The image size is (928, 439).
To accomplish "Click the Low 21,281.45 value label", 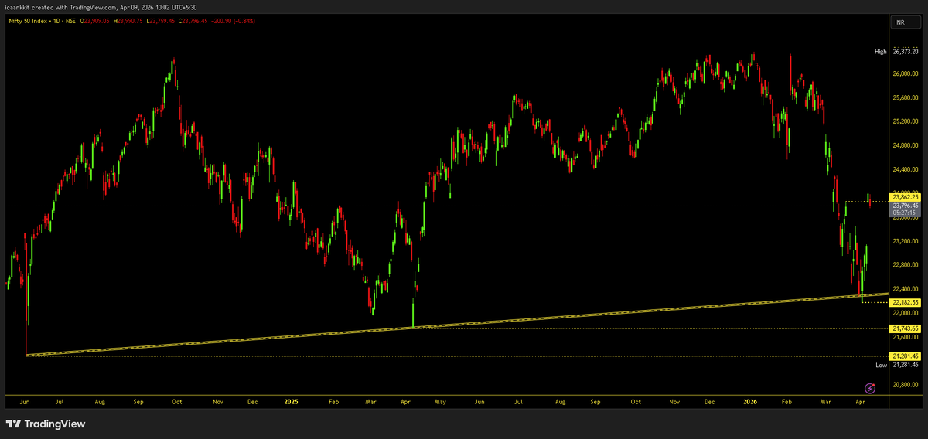I will coord(905,364).
